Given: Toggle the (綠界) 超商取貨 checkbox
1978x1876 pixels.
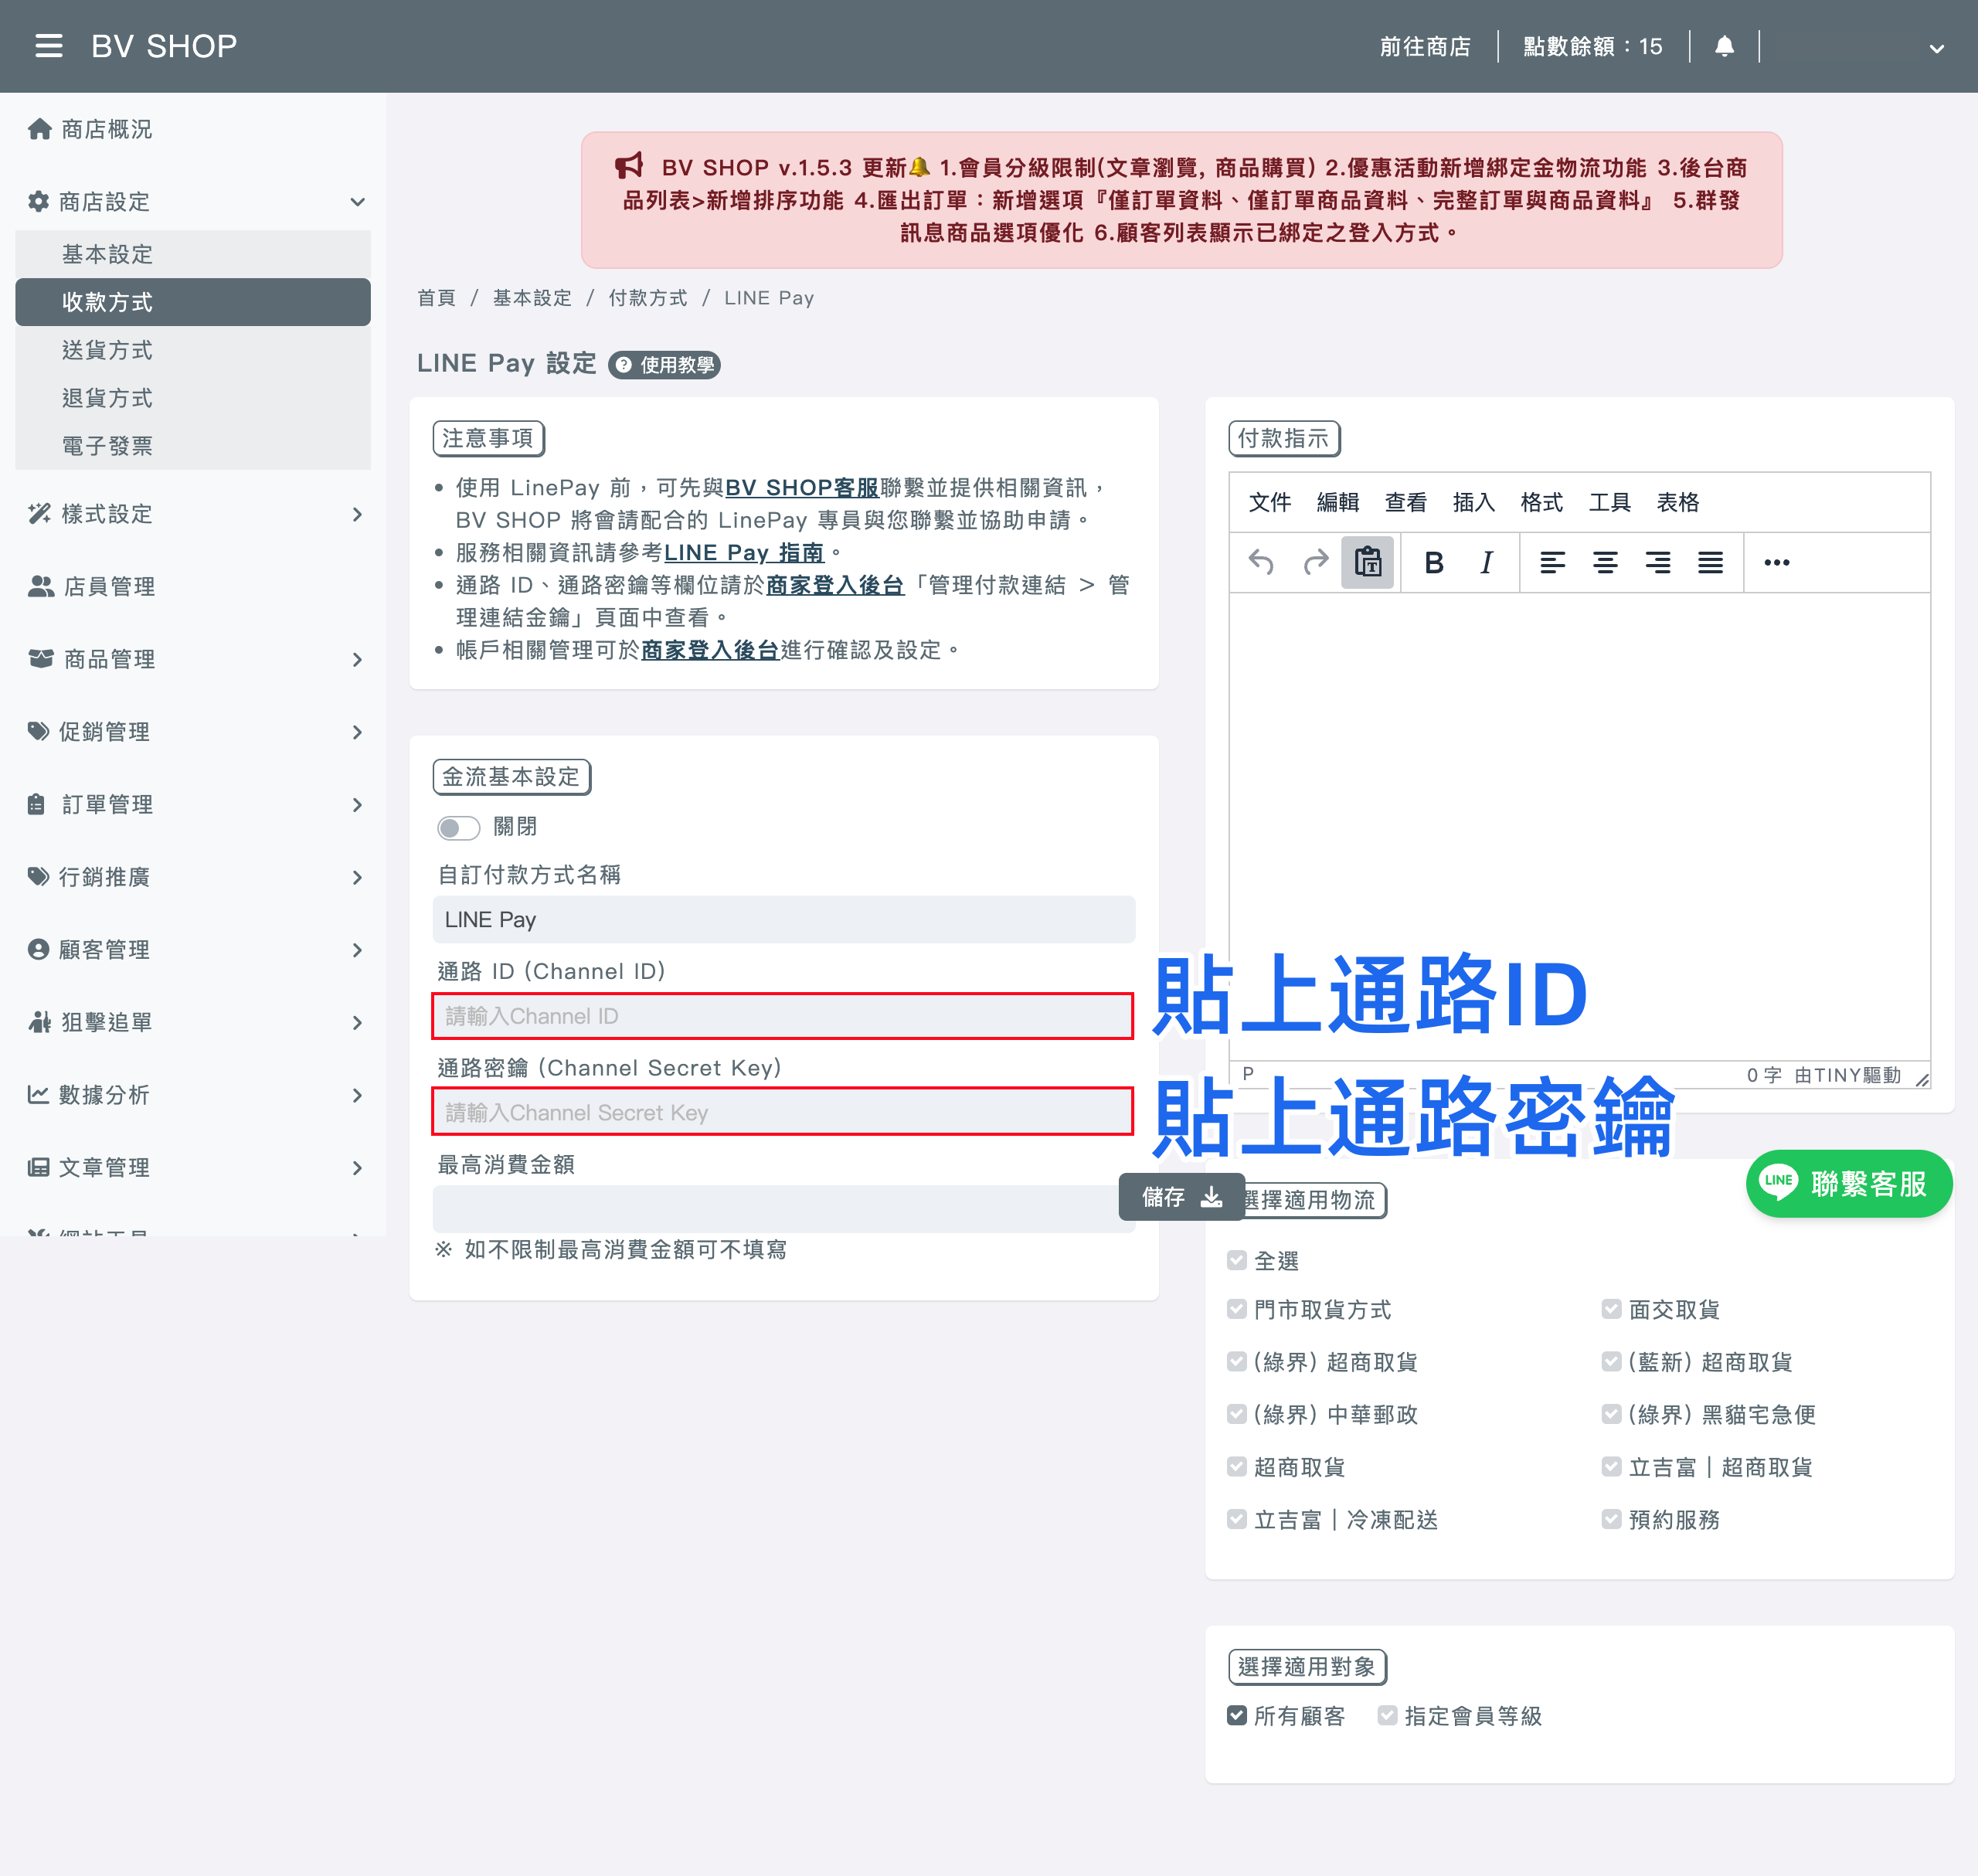Looking at the screenshot, I should coord(1237,1362).
